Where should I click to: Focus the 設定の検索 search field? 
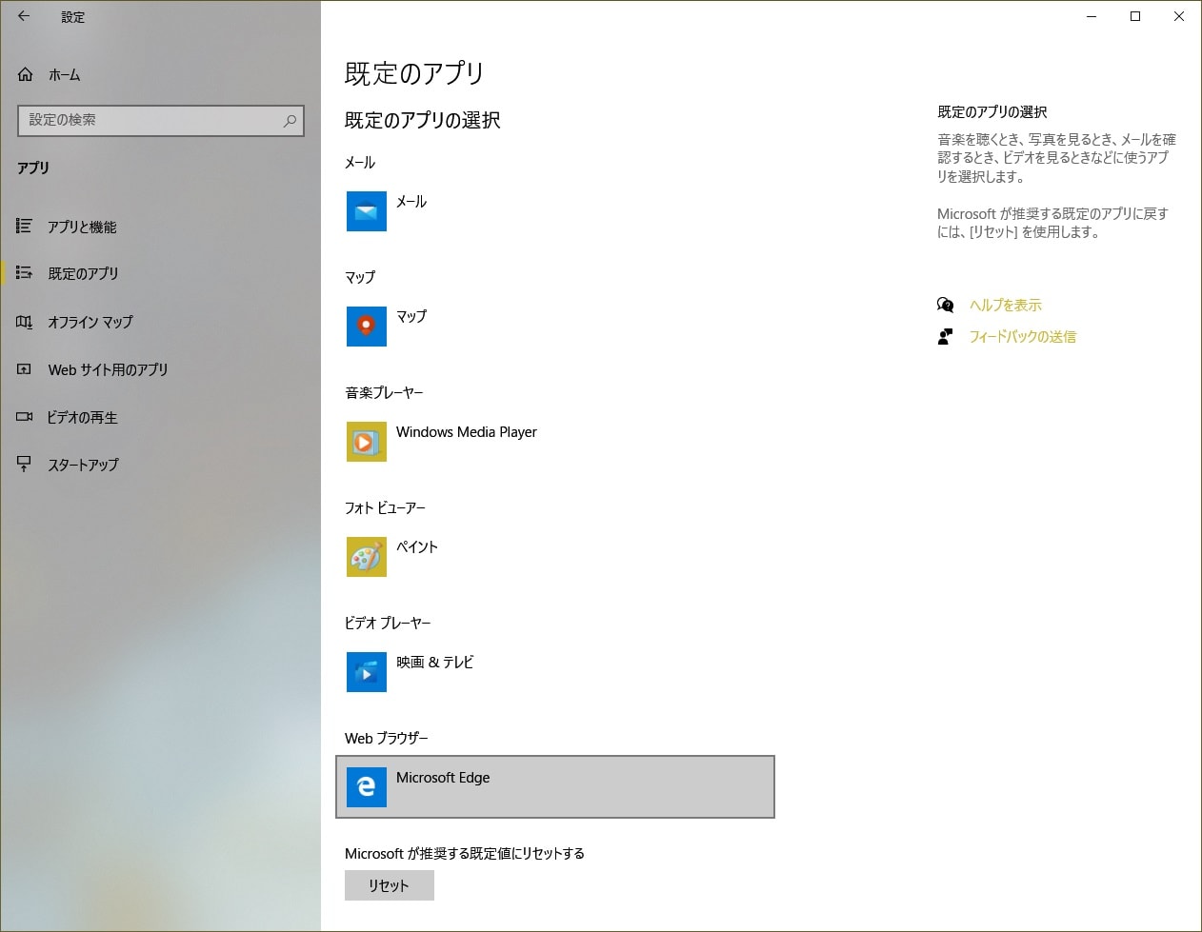[161, 120]
